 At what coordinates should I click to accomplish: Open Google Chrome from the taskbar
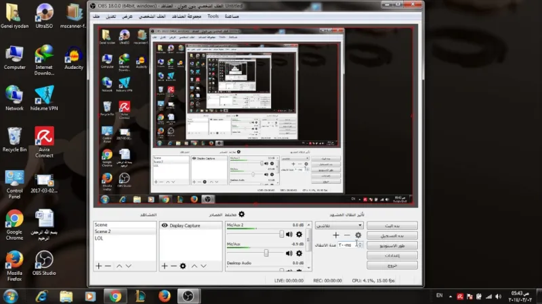point(116,296)
